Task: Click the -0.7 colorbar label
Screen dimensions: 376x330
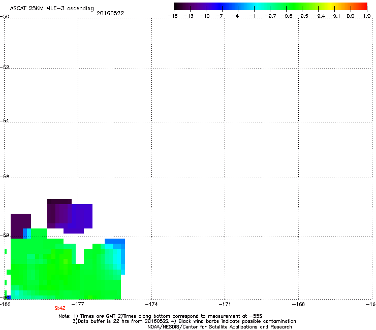Action: tap(270, 16)
